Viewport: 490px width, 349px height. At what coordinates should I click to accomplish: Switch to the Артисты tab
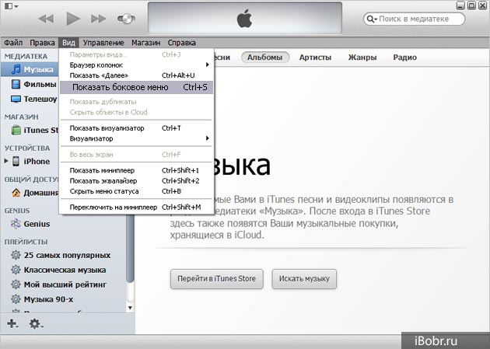[315, 58]
